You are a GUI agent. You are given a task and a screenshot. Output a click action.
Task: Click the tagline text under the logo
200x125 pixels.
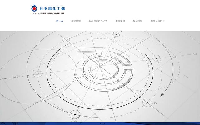[x=48, y=13]
